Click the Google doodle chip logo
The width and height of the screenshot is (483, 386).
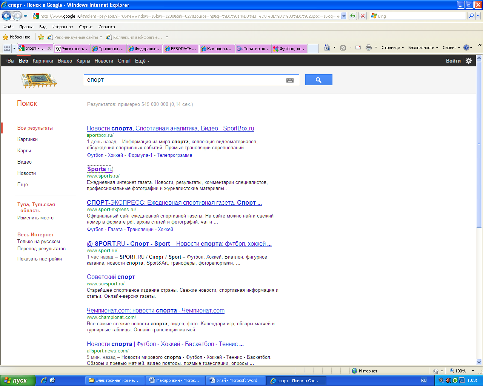[x=39, y=80]
